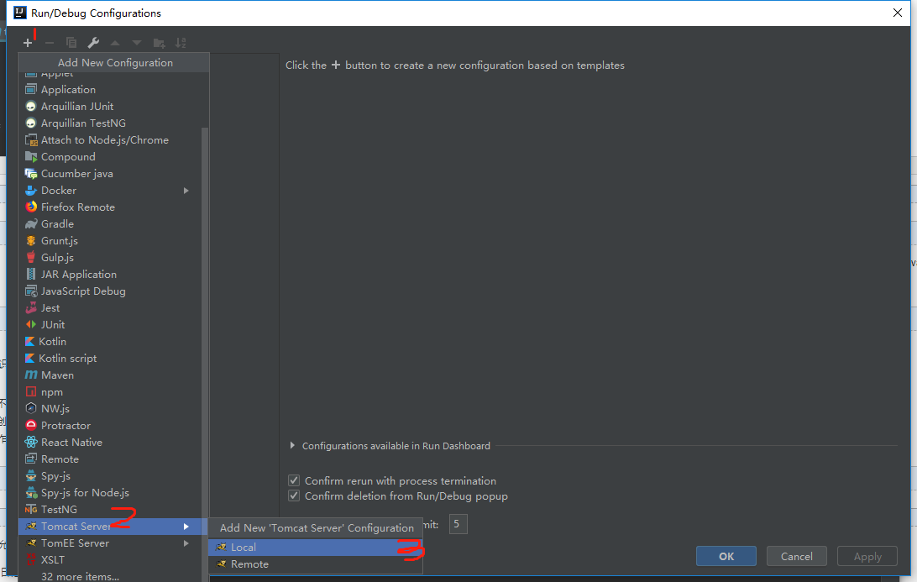Toggle Confirm rerun with process termination
This screenshot has width=917, height=582.
coord(294,481)
